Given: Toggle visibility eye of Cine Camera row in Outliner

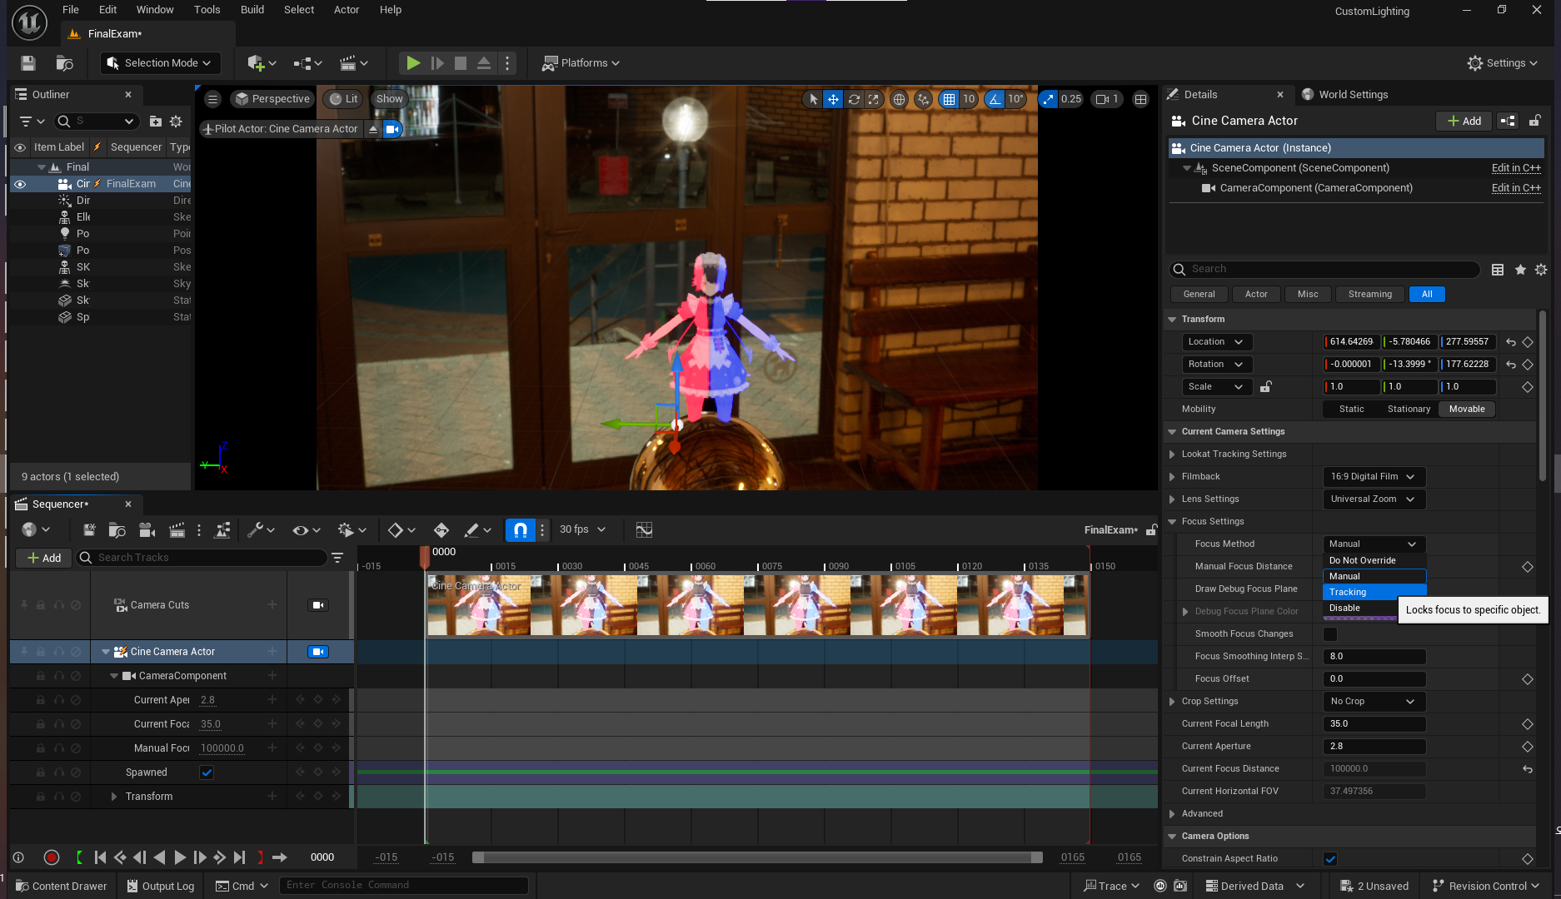Looking at the screenshot, I should [x=20, y=184].
